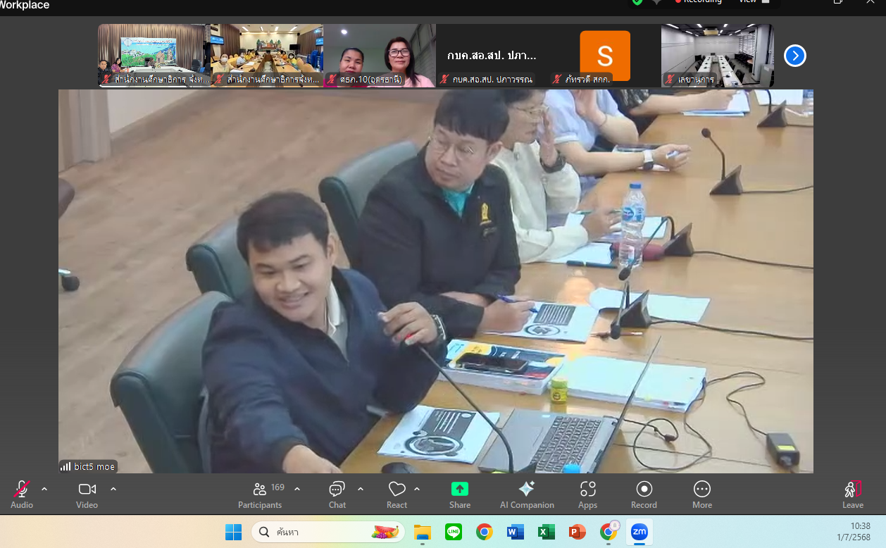Select the เลขานุการ conference room thumbnail
The width and height of the screenshot is (886, 548).
click(x=718, y=56)
